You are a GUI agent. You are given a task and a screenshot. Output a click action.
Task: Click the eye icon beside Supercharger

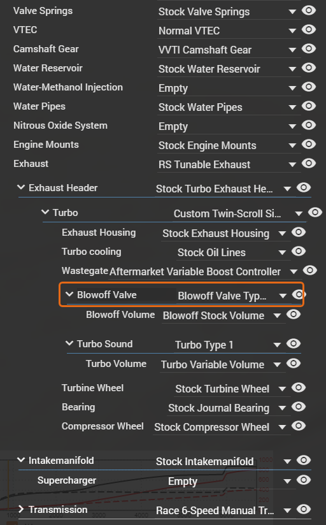pyautogui.click(x=304, y=480)
